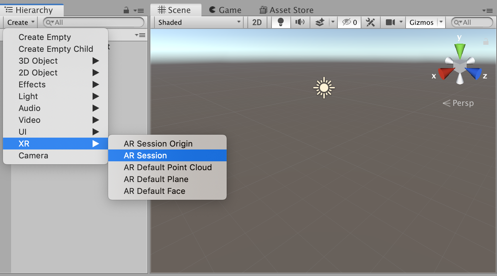The height and width of the screenshot is (276, 497).
Task: Lock the Hierarchy panel with the padlock icon
Action: (126, 10)
